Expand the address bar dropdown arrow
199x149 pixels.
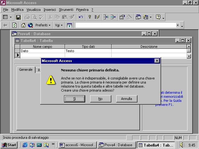(178, 25)
